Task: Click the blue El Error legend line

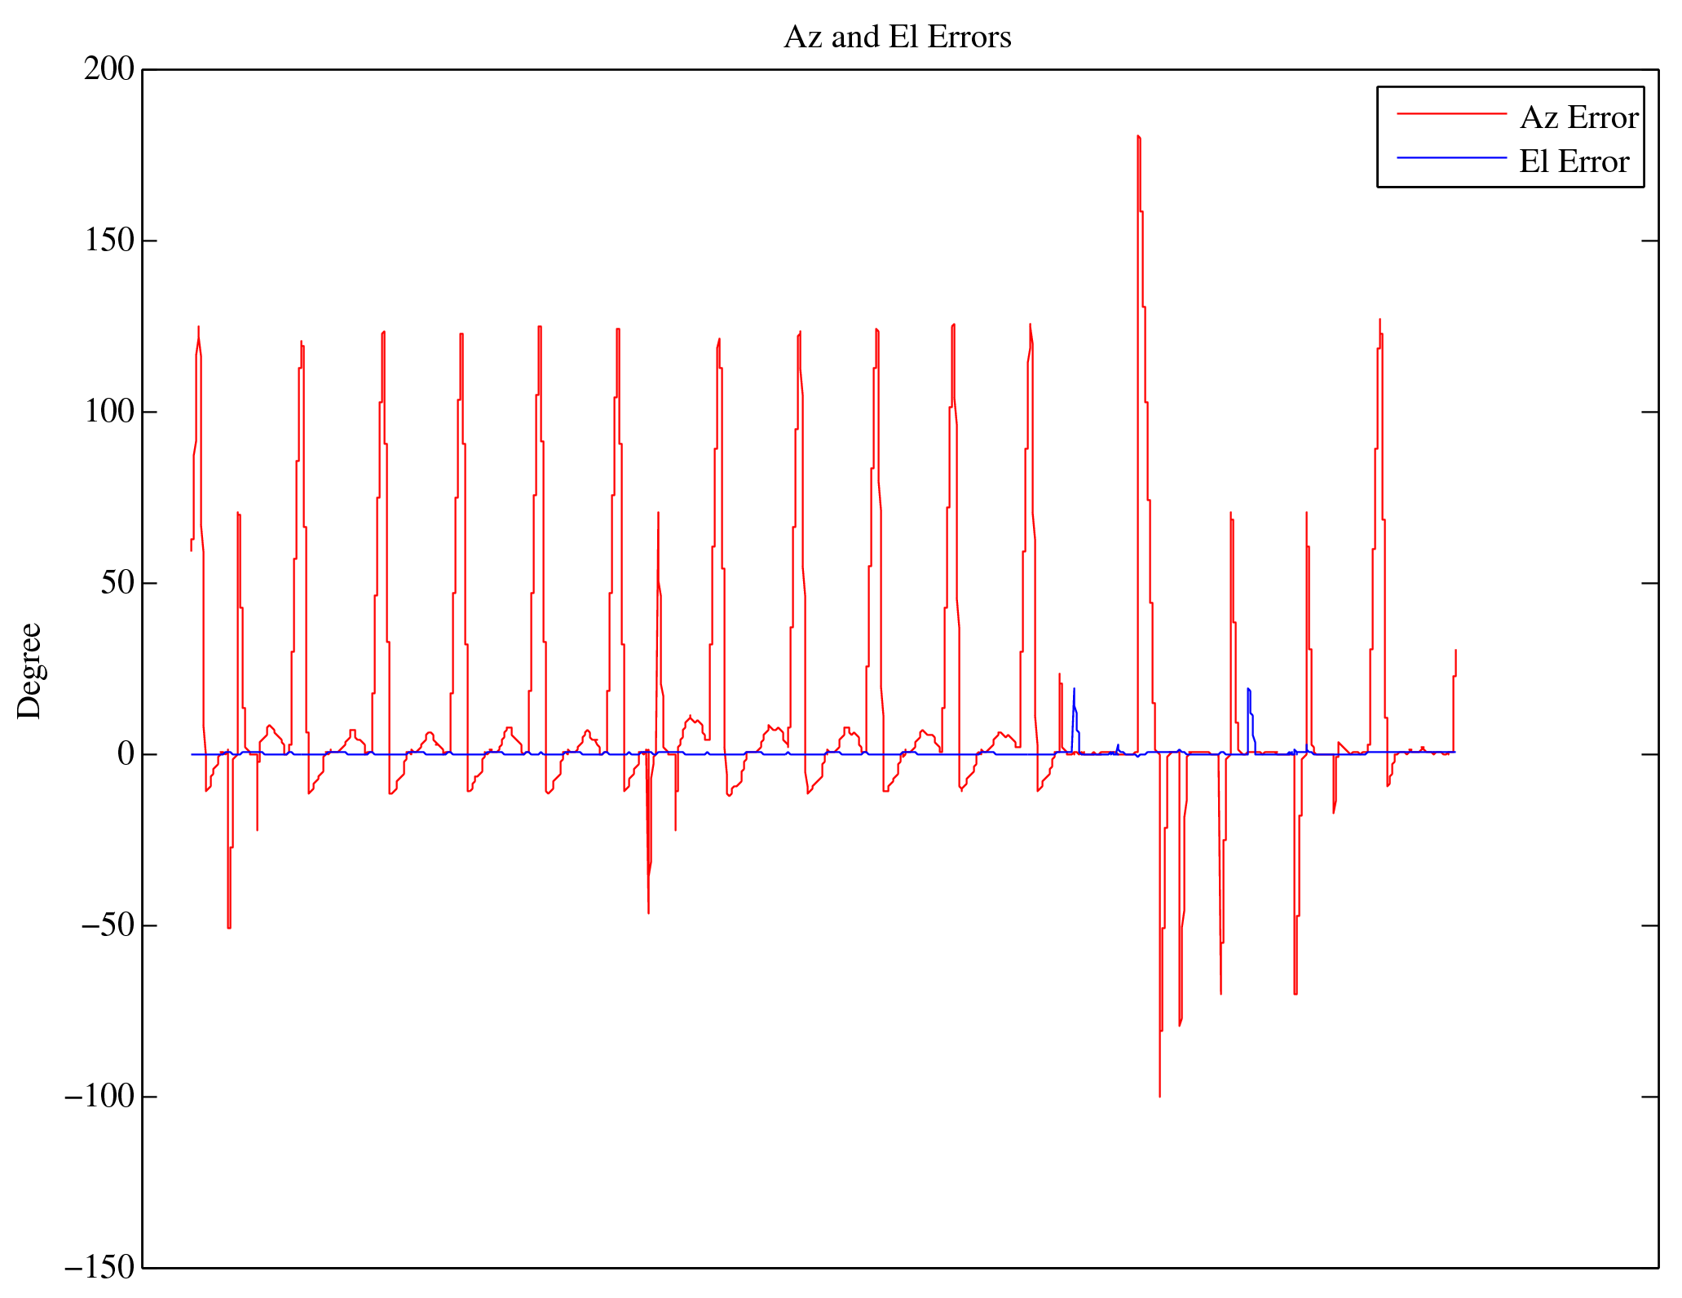Action: 1450,157
